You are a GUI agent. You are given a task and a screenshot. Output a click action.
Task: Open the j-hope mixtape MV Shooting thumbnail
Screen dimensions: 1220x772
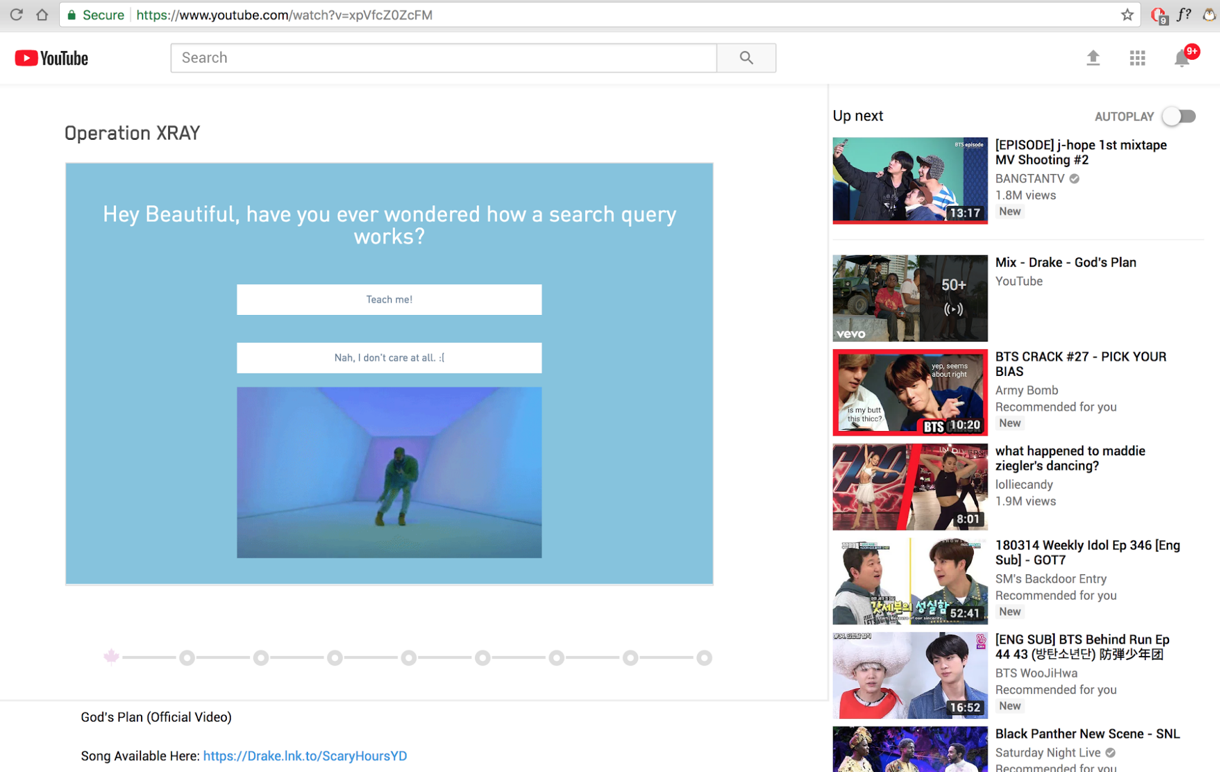(910, 181)
